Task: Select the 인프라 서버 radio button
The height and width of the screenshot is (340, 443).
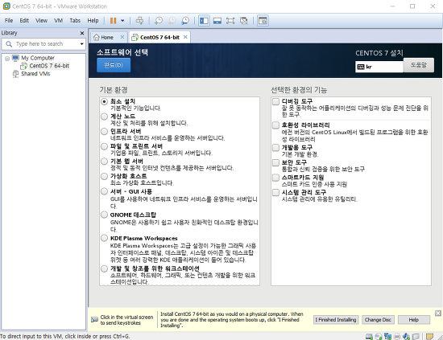Action: [104, 131]
